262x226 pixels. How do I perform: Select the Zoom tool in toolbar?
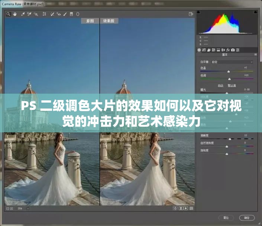(8, 14)
